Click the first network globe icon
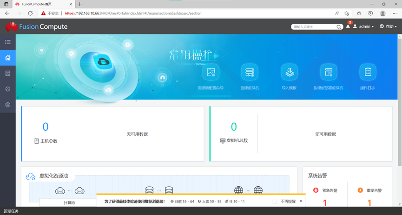402x215 pixels. click(x=239, y=190)
